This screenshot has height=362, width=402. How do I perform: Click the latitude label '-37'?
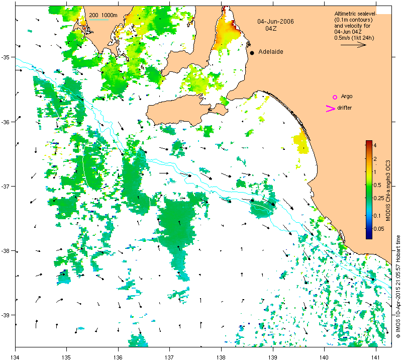point(6,186)
